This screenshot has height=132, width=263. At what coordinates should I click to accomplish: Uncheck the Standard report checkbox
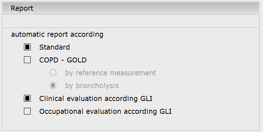coord(27,47)
